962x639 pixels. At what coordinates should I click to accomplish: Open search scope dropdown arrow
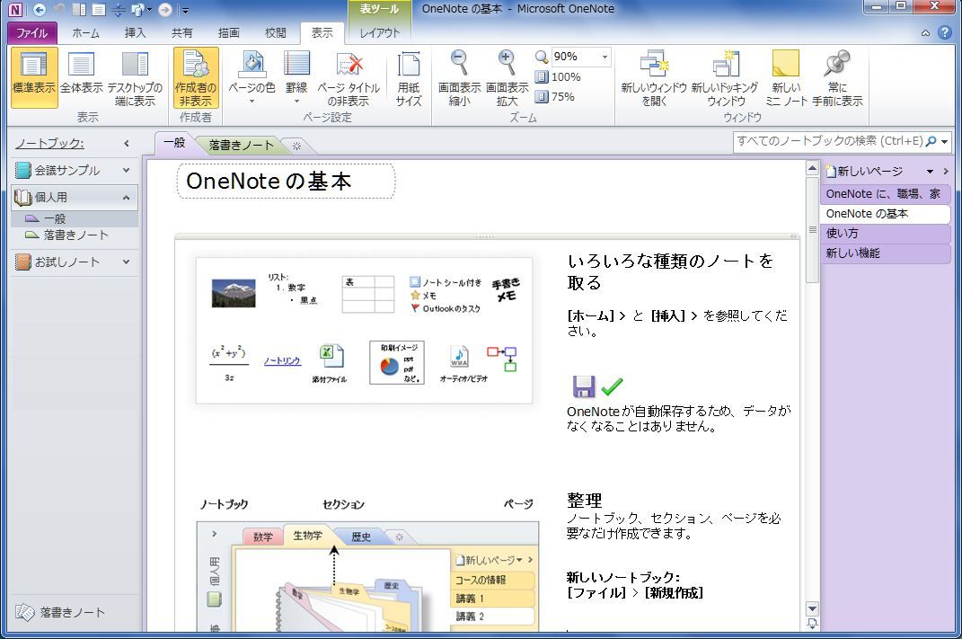point(944,142)
